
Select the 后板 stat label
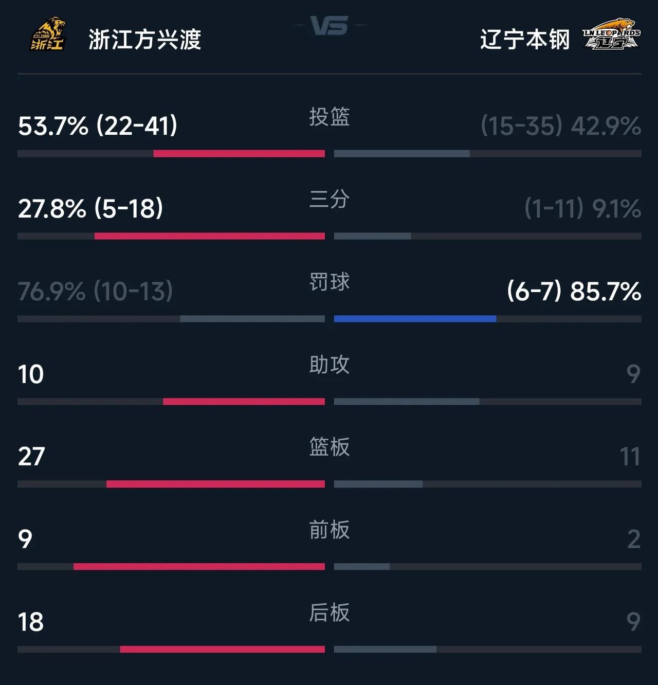(x=330, y=612)
